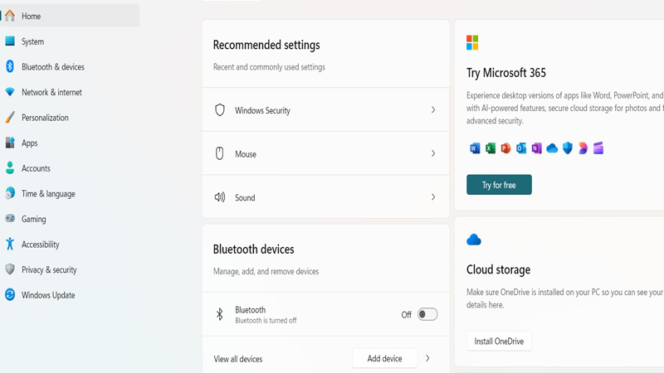This screenshot has width=664, height=373.
Task: Open View all devices link
Action: tap(238, 359)
